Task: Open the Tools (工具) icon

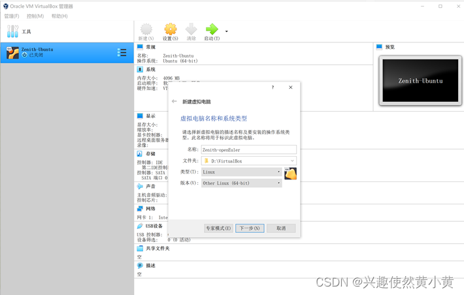Action: [x=12, y=31]
